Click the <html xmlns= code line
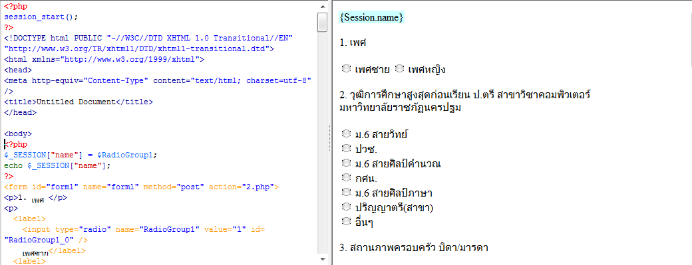 point(104,59)
